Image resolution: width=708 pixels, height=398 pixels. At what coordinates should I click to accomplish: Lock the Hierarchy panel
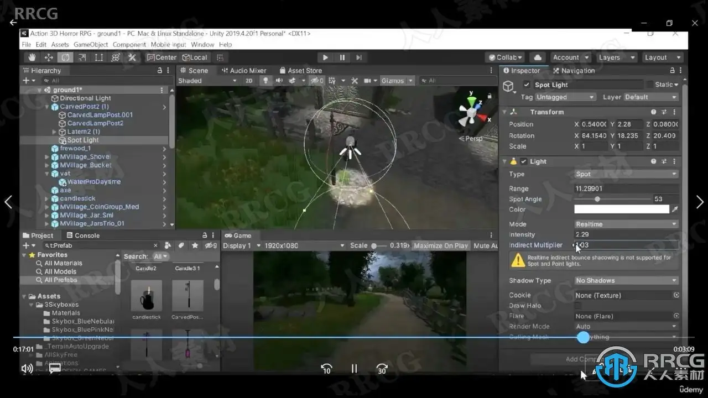pos(160,71)
